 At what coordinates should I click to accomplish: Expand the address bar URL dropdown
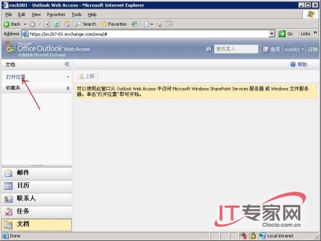pyautogui.click(x=272, y=34)
